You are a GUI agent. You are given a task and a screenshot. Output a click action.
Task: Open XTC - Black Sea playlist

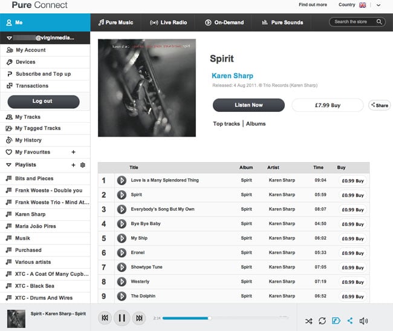(45, 286)
